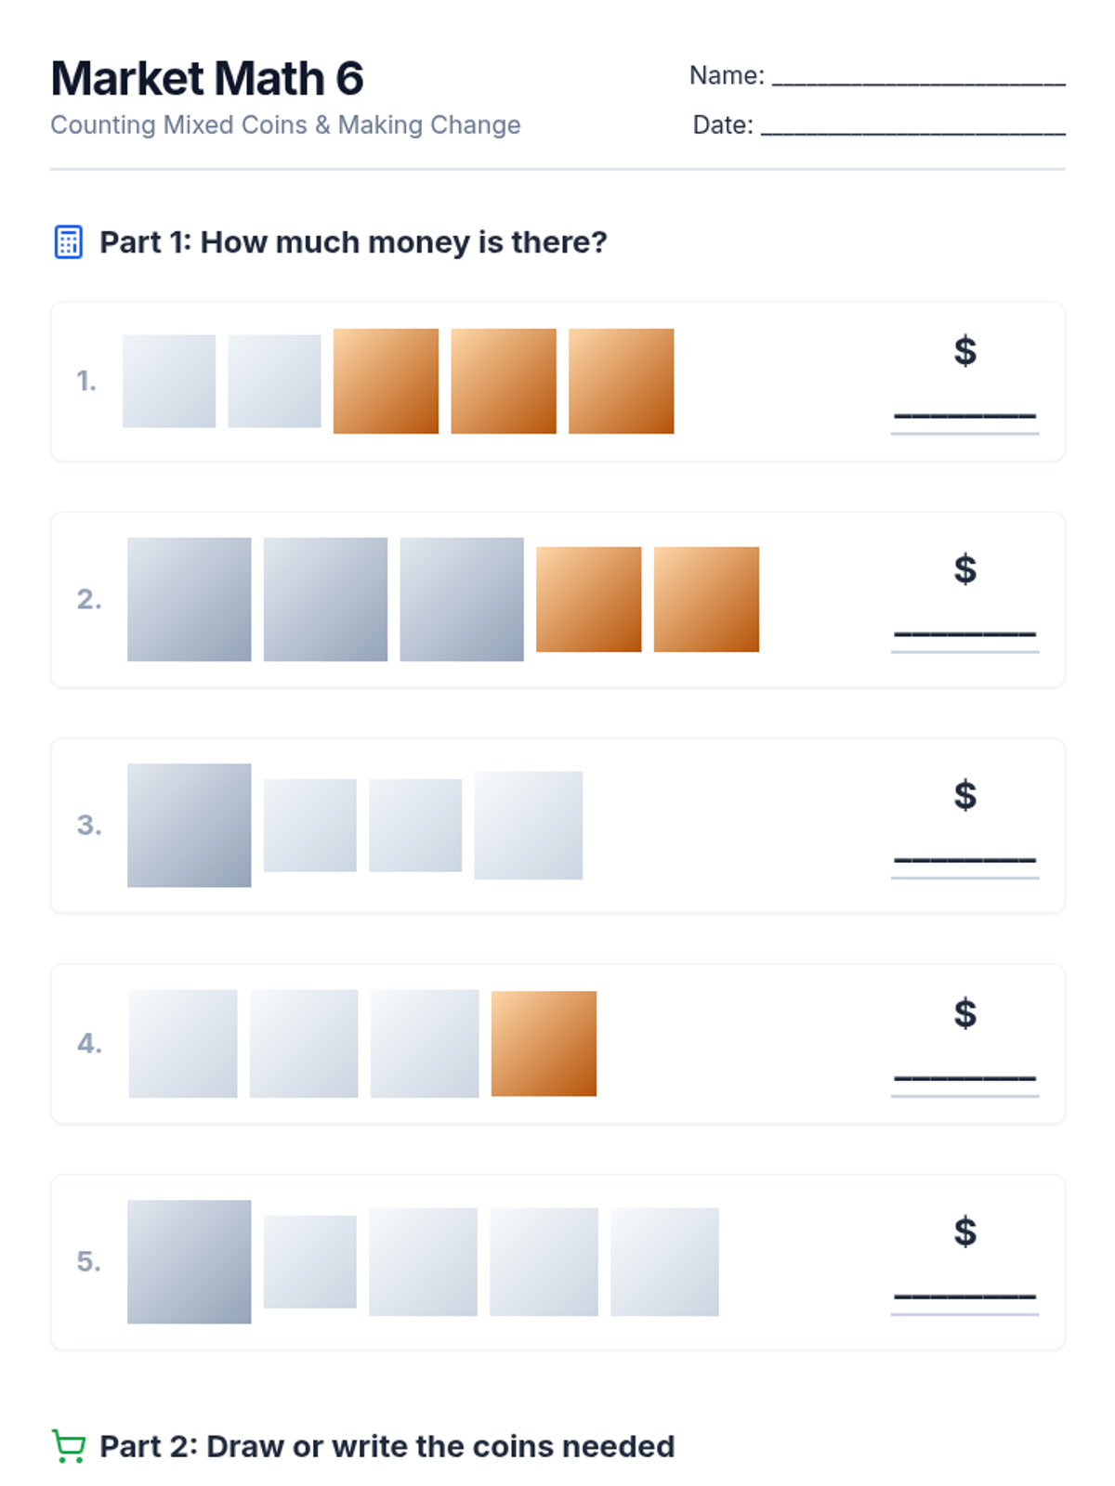The image size is (1115, 1486).
Task: Click the first silver coin in problem 1
Action: tap(169, 381)
